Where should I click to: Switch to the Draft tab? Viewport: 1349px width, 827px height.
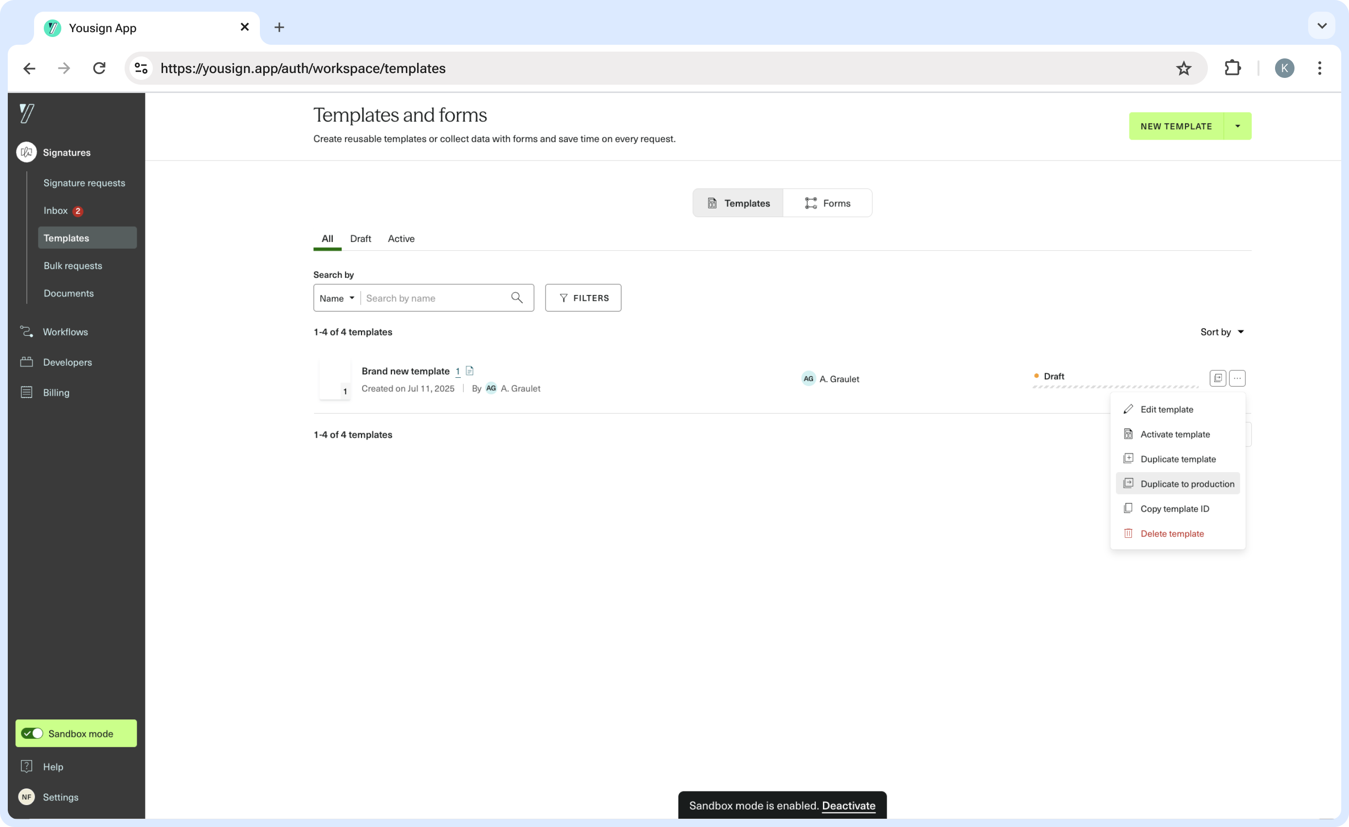[360, 238]
